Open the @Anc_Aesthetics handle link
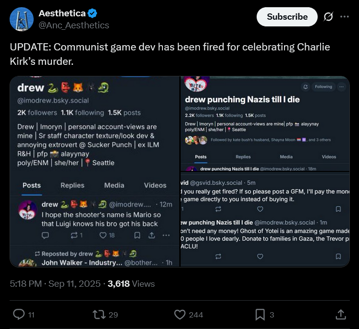The image size is (359, 329). (x=74, y=25)
